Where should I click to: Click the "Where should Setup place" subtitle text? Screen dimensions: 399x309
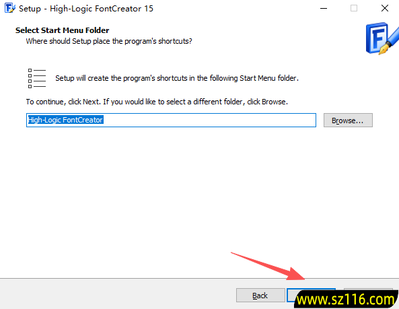pyautogui.click(x=109, y=41)
